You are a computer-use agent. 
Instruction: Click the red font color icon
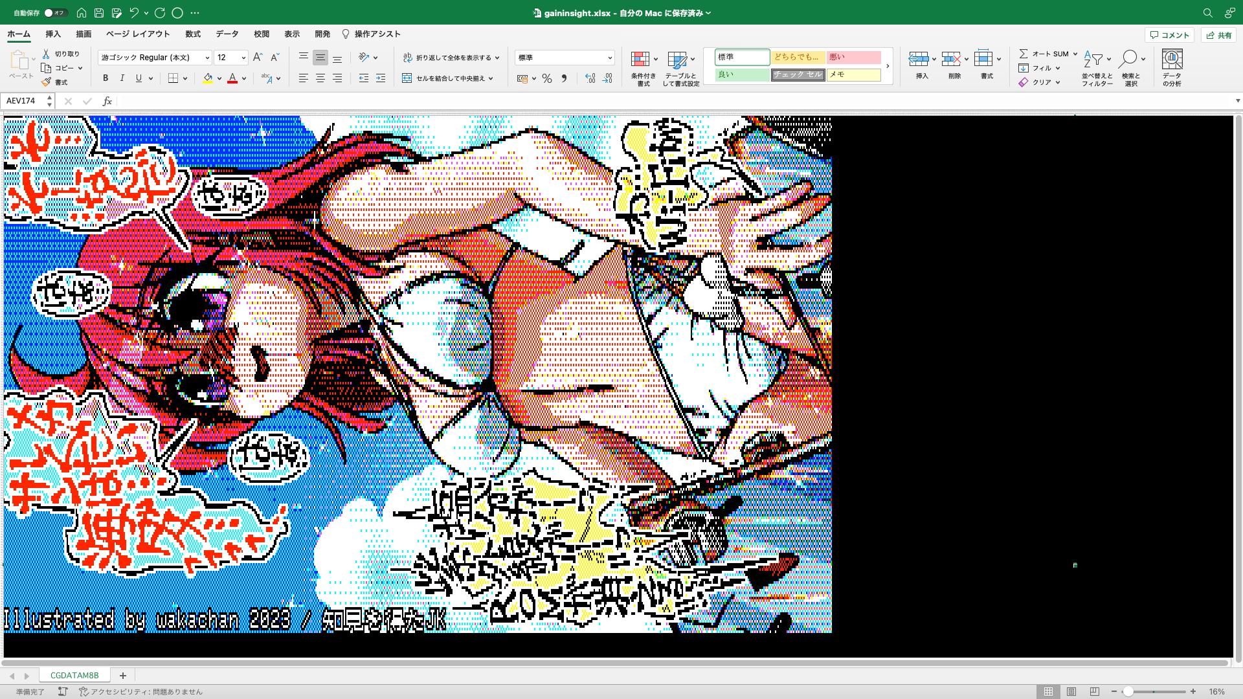click(x=232, y=78)
